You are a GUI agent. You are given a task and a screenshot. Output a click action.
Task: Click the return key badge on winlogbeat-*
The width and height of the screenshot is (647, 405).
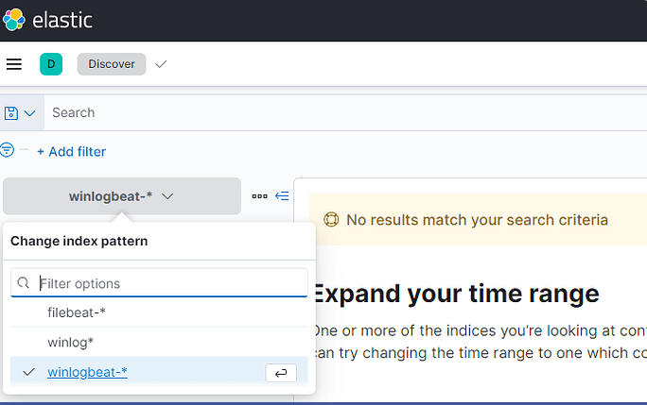(x=281, y=373)
